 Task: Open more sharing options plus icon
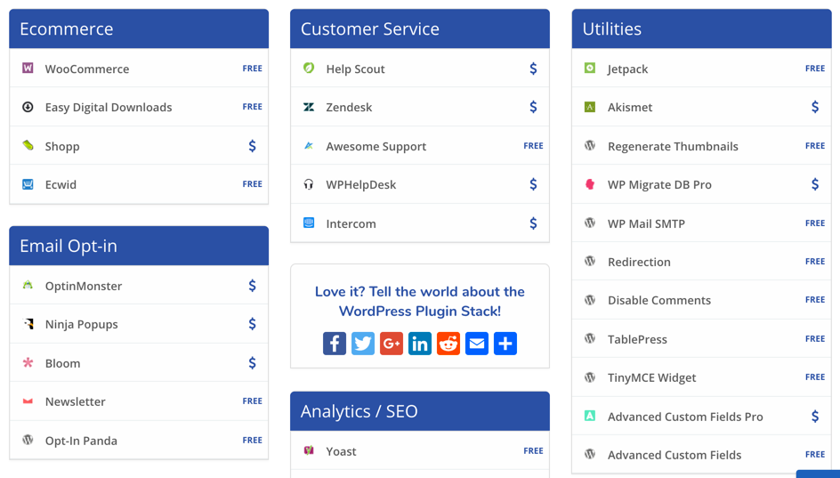[x=505, y=344]
